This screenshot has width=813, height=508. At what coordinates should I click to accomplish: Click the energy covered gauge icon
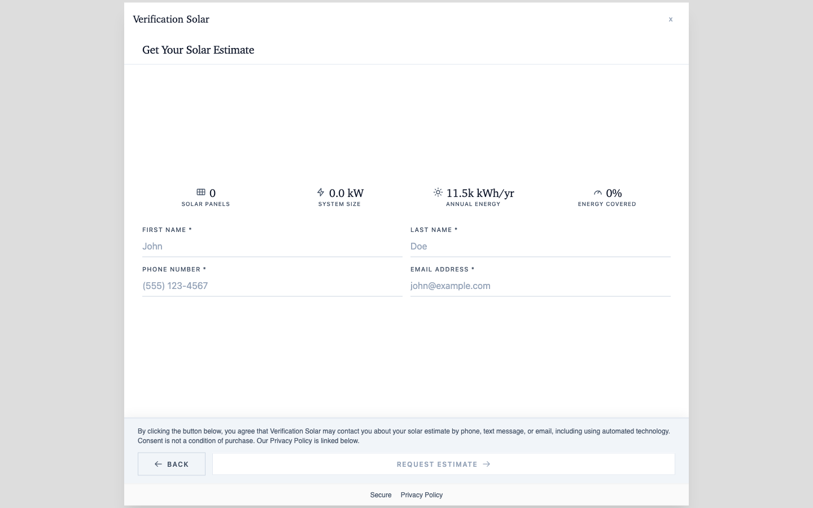tap(598, 193)
